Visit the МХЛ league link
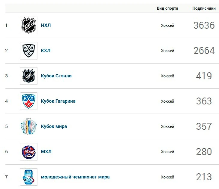Image resolution: width=219 pixels, height=189 pixels. coord(46,152)
